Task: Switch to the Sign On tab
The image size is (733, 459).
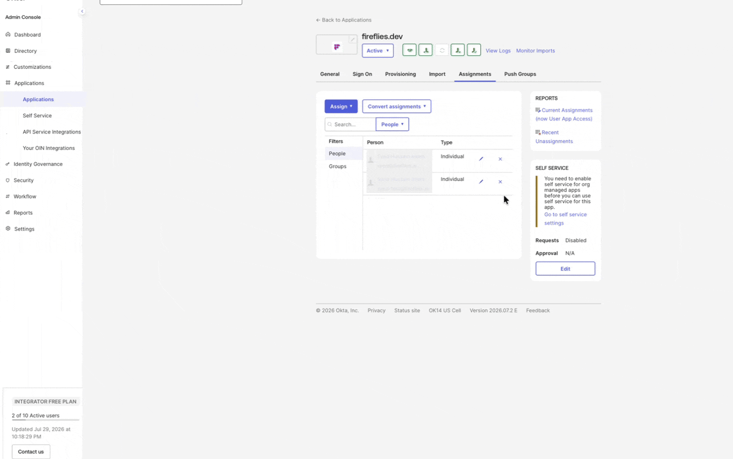Action: pyautogui.click(x=362, y=74)
